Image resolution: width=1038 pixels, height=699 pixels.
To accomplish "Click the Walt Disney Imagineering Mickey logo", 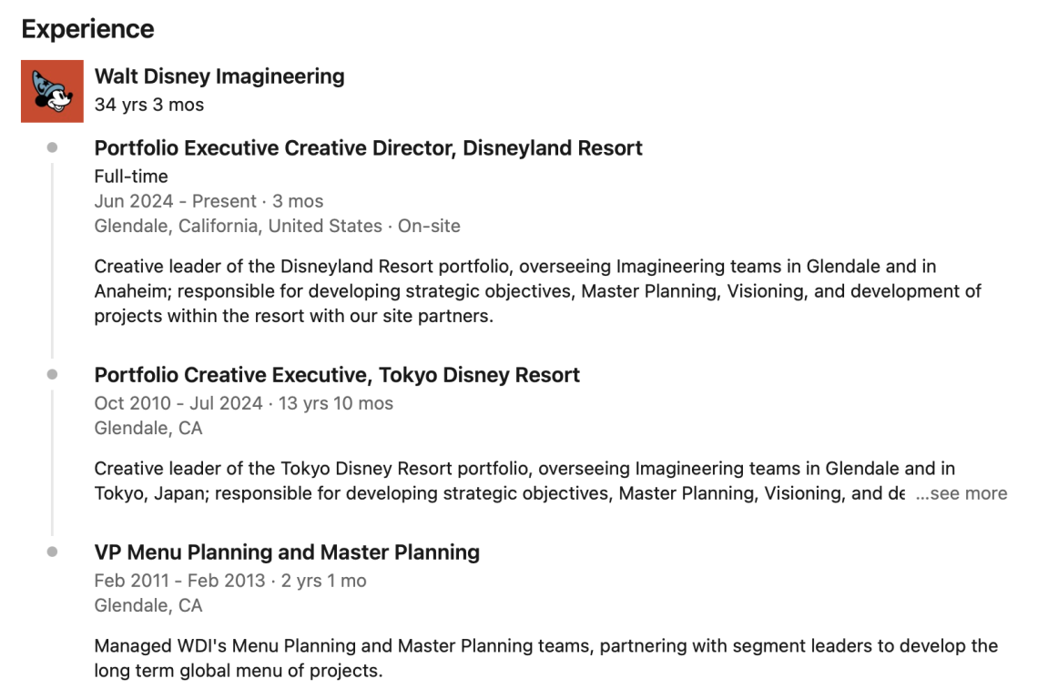I will tap(53, 91).
